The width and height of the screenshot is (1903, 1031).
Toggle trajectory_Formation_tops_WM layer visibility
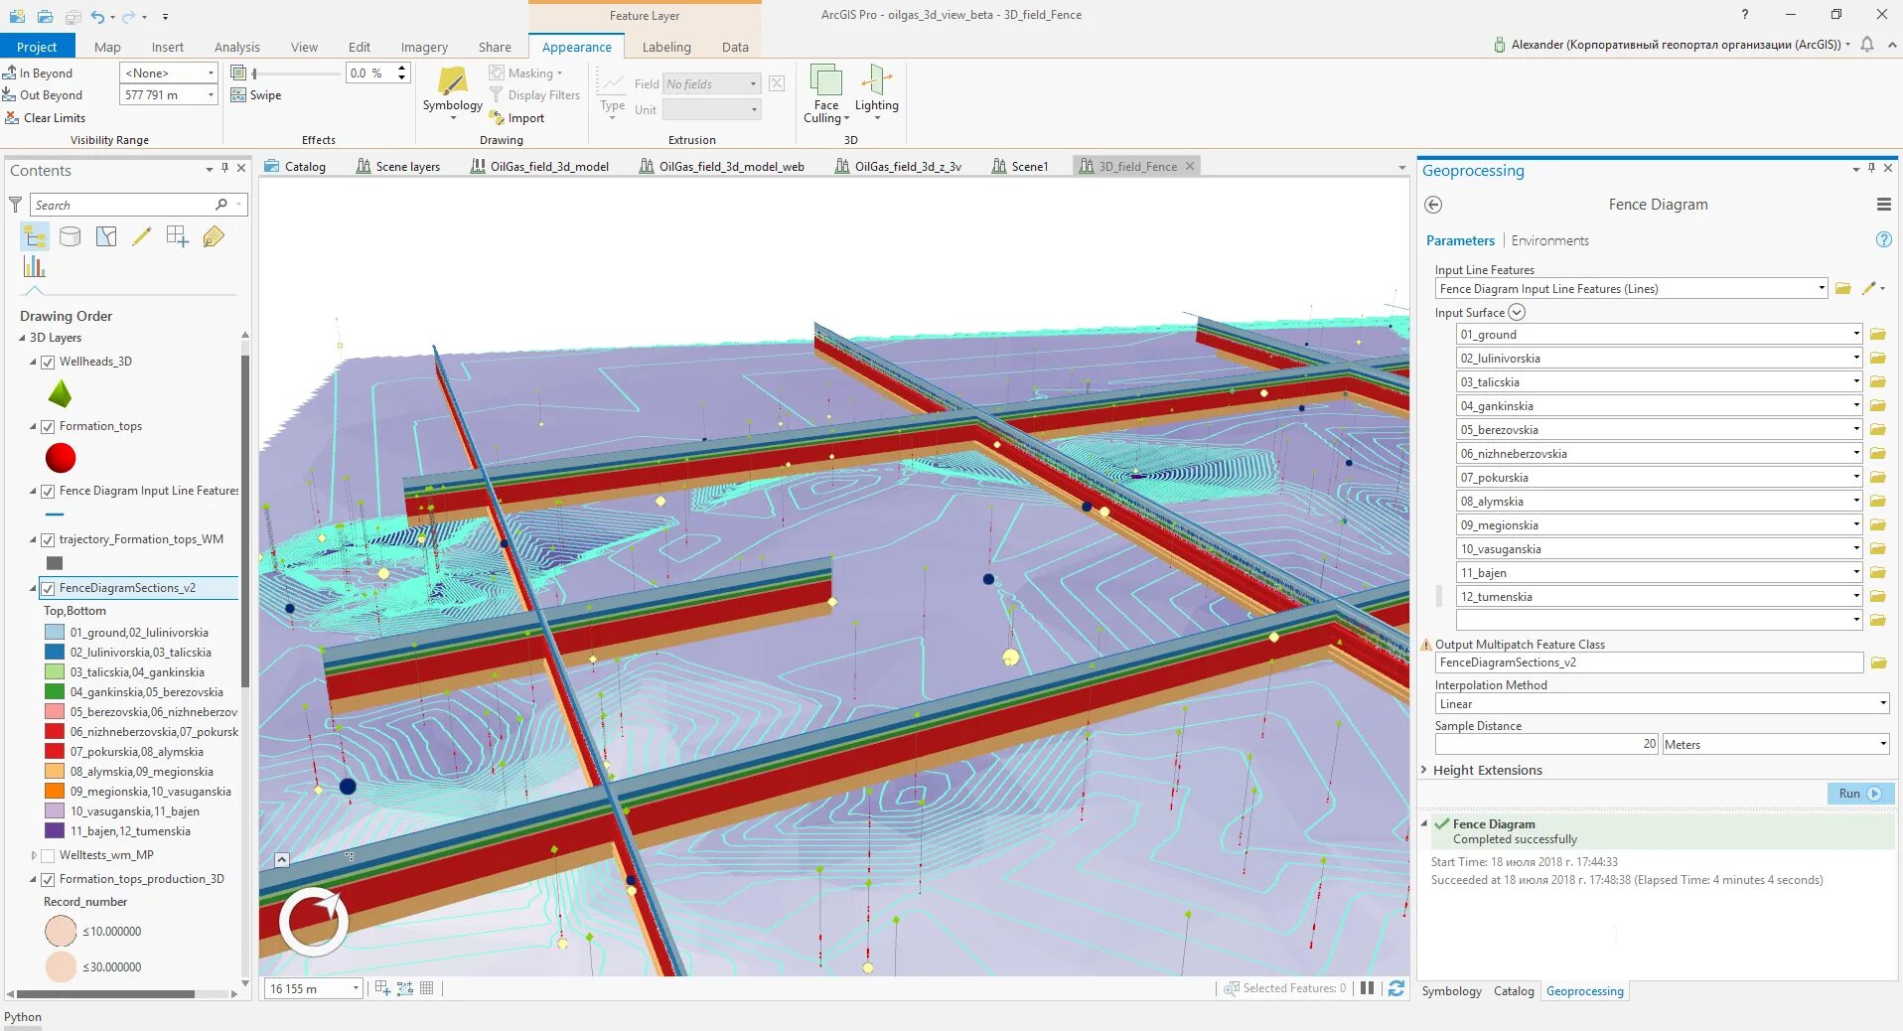click(48, 540)
